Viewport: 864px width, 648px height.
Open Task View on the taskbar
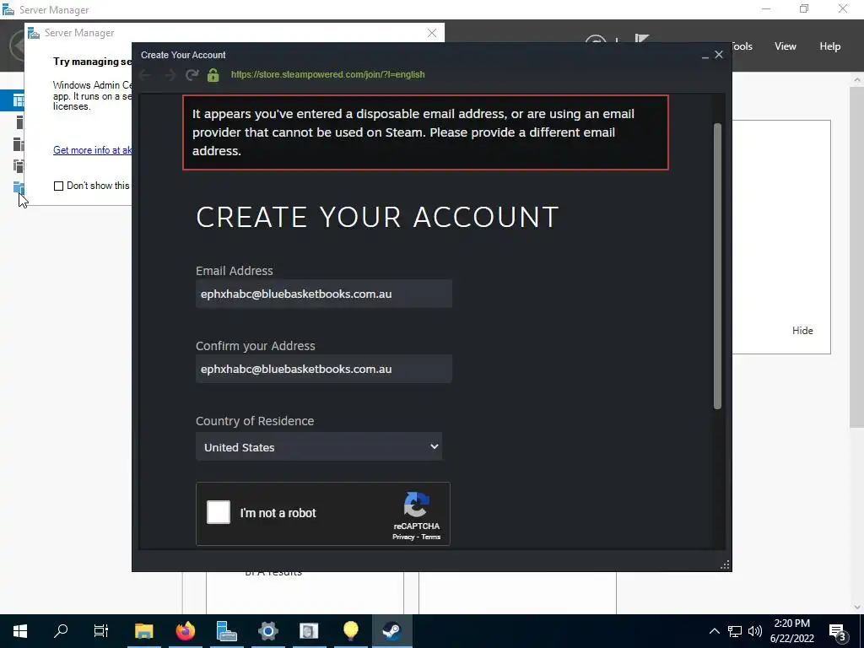pos(101,631)
